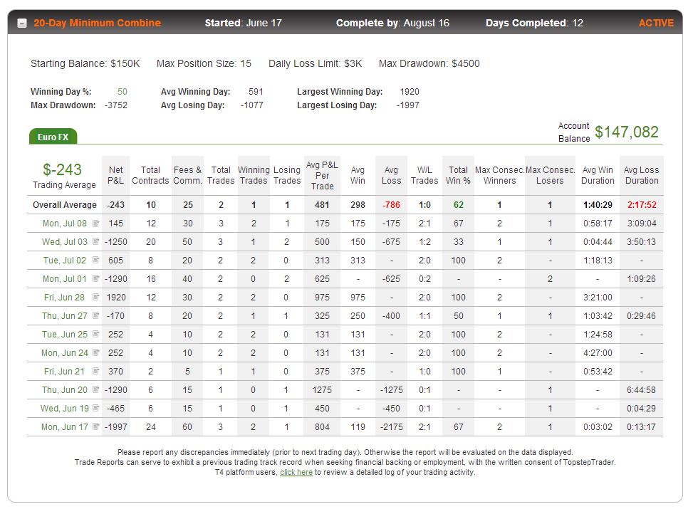The height and width of the screenshot is (509, 688).
Task: Open details icon for Fri, Jun 21
Action: pos(95,371)
